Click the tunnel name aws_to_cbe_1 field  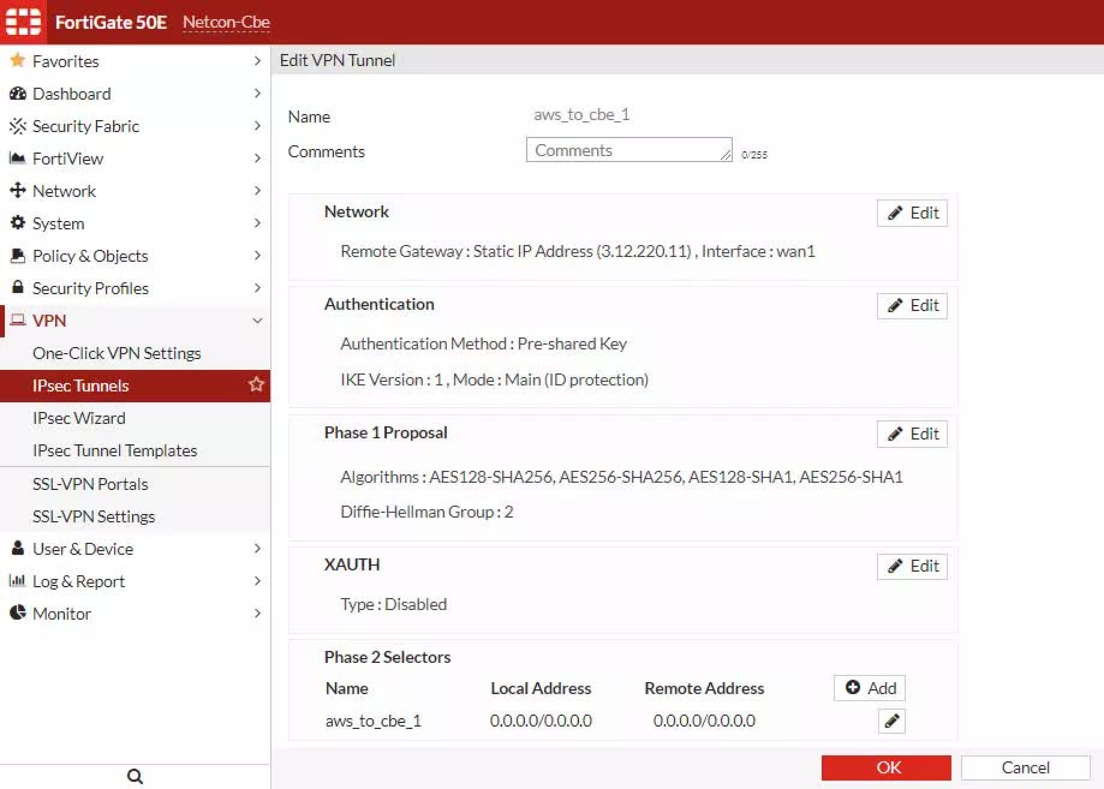[581, 115]
